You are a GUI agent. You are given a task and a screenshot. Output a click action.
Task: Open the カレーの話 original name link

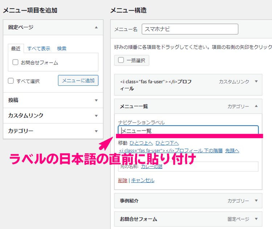click(x=152, y=166)
